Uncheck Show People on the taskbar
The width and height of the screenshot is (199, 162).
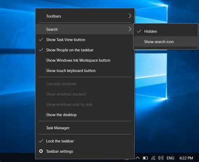[85, 50]
